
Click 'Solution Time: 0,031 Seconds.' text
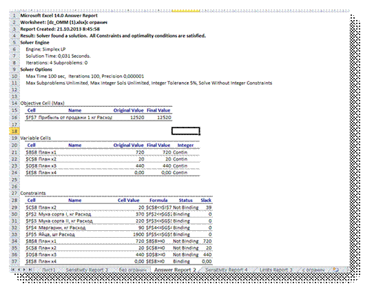(58, 56)
